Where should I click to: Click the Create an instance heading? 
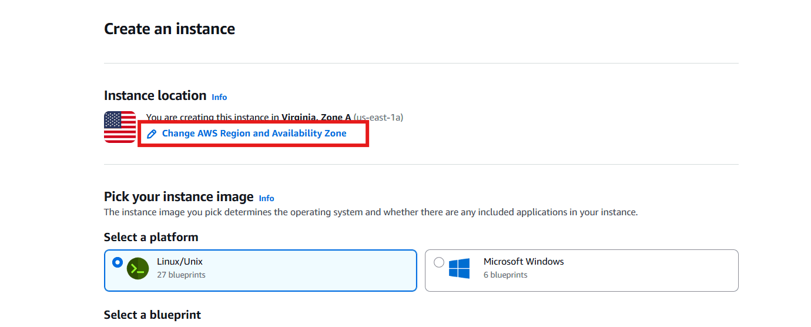coord(169,29)
